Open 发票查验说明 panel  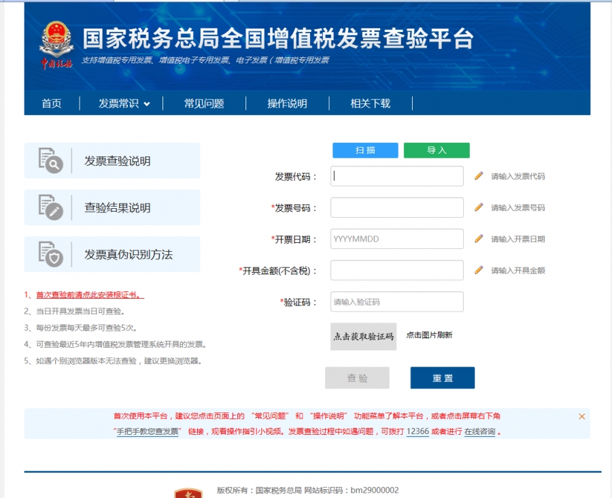click(112, 161)
